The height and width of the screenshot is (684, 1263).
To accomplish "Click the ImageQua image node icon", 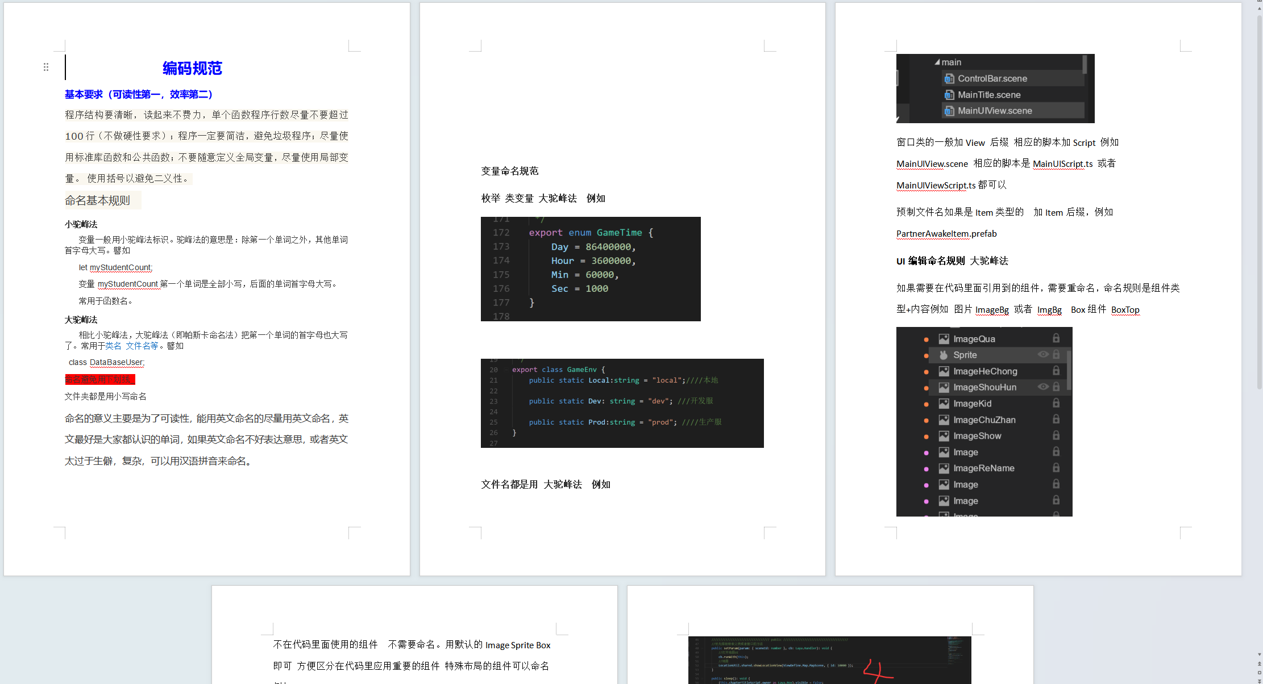I will click(x=944, y=339).
